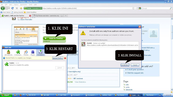Click the Getting Started bookmark
The image size is (173, 97).
17,12
